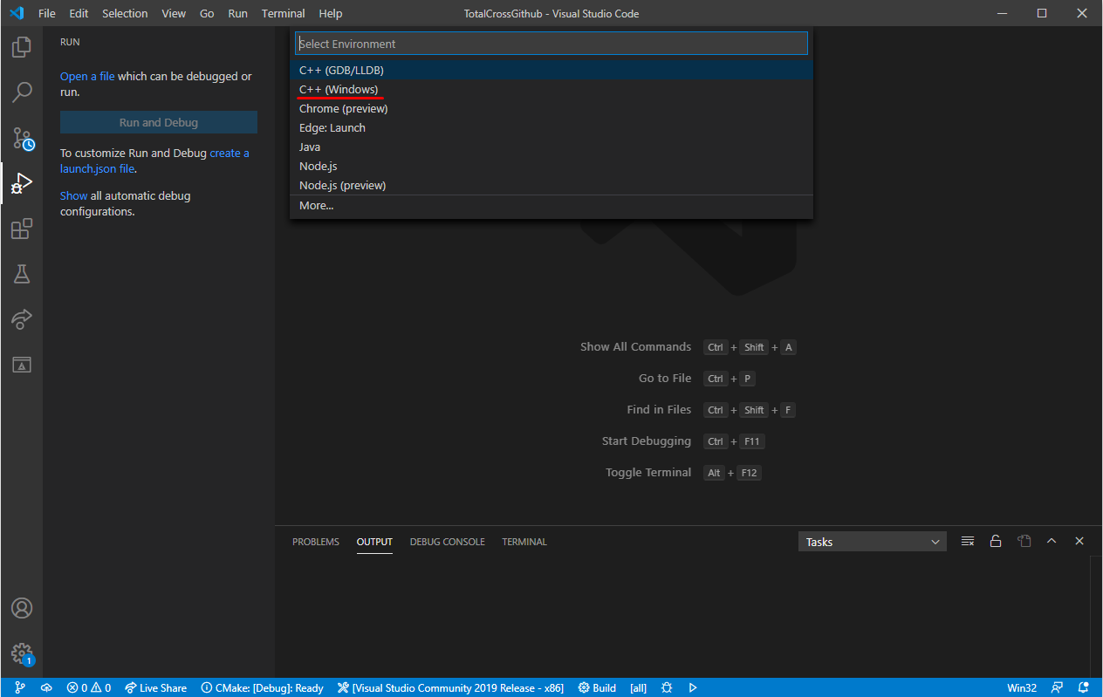Viewport: 1103px width, 697px height.
Task: Open the Go menu
Action: point(207,13)
